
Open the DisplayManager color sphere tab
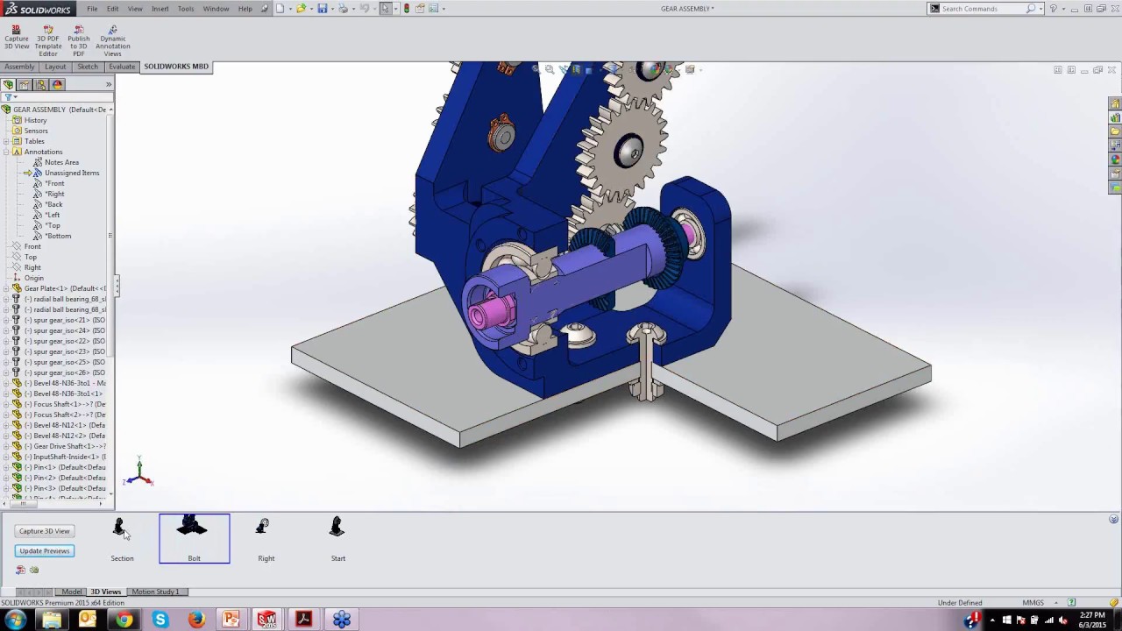(58, 85)
